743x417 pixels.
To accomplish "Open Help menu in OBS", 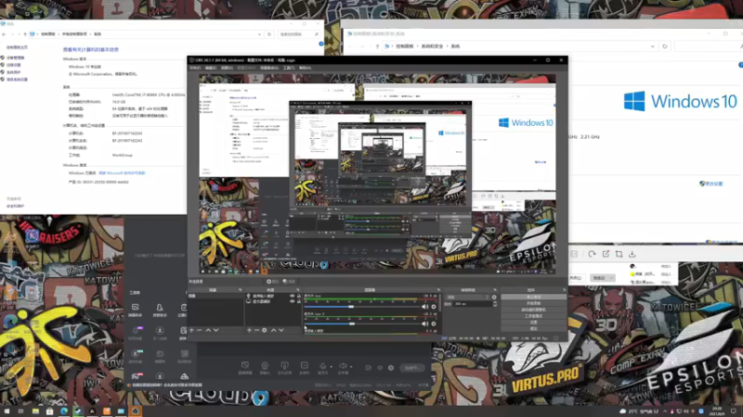I will click(305, 68).
